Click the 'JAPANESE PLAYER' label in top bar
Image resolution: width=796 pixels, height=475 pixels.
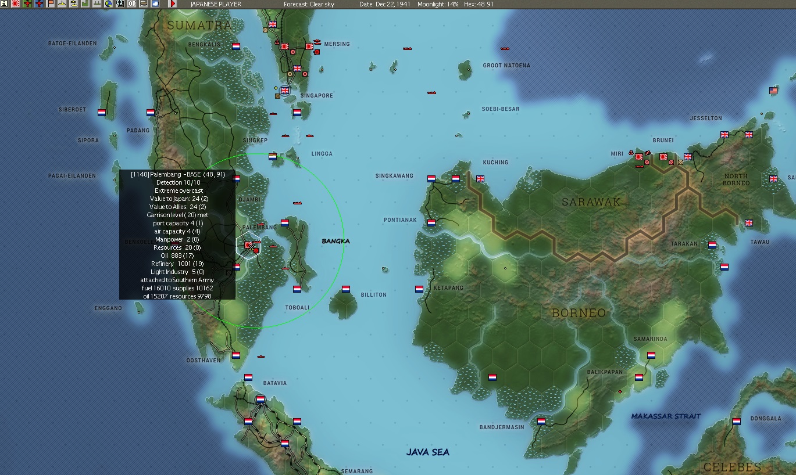(x=216, y=4)
